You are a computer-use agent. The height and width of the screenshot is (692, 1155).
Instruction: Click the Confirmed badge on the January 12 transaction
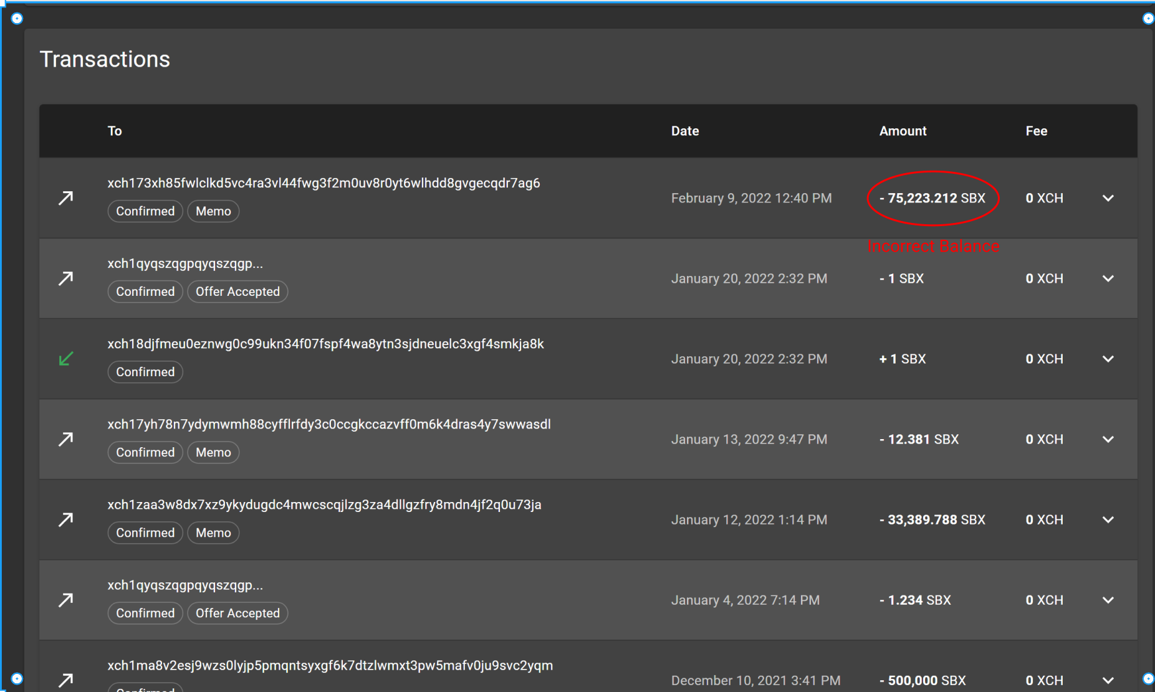tap(145, 533)
